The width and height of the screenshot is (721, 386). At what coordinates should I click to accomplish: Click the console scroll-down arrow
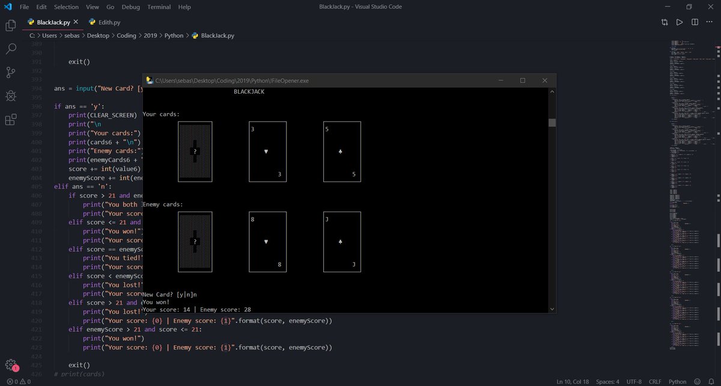[x=551, y=308]
